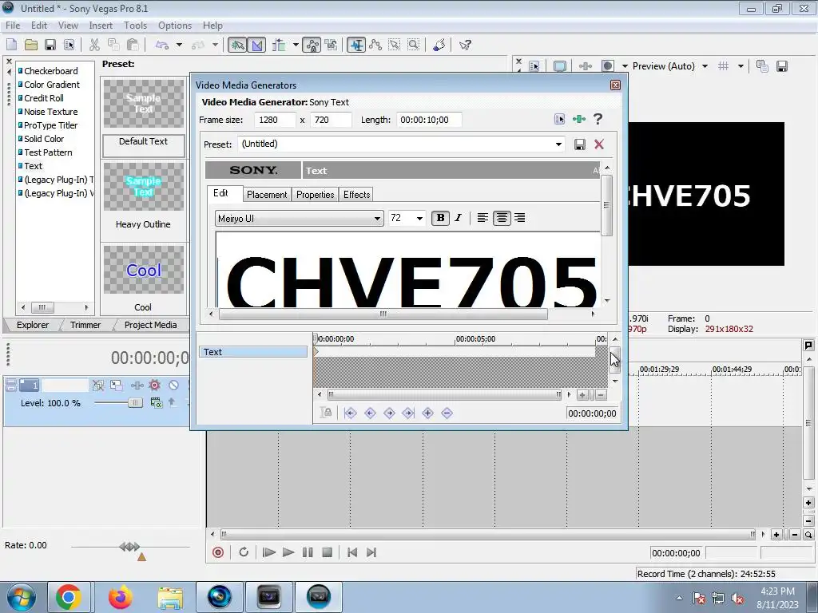Toggle Lock Envelopes to Events

coord(312,45)
